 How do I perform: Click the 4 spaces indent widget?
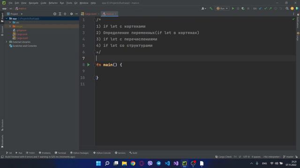pos(256,157)
